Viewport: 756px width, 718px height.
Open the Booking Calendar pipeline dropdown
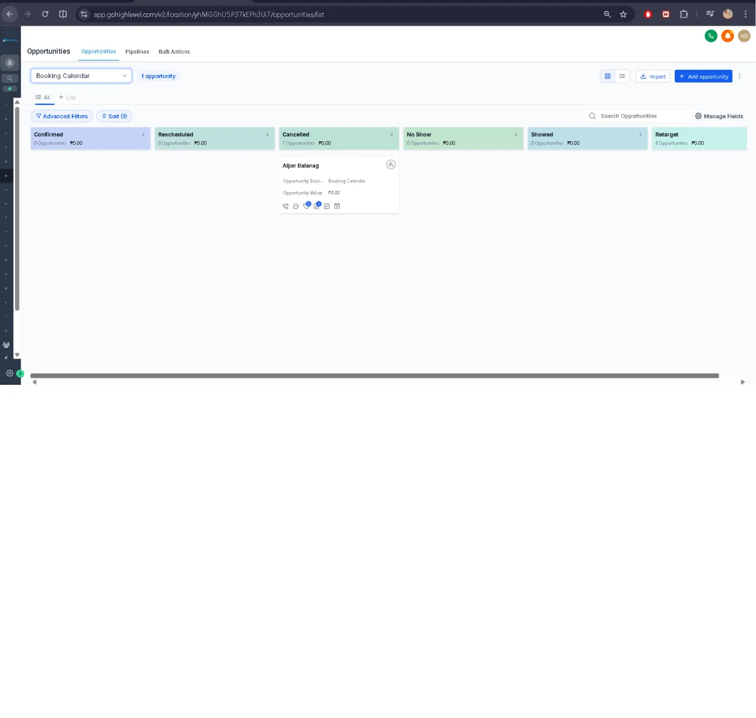coord(81,76)
